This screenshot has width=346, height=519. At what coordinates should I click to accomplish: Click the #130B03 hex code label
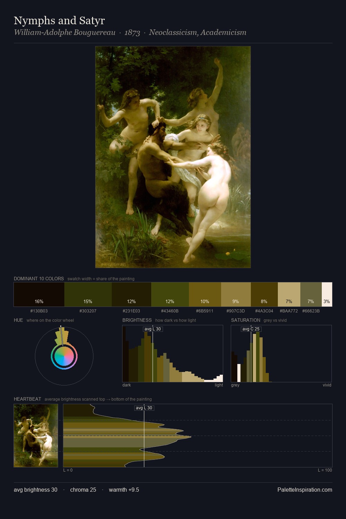coord(39,311)
